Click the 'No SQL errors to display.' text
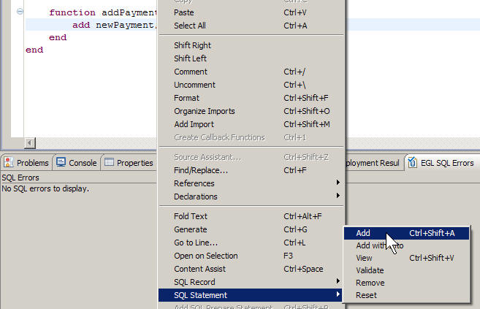The image size is (480, 309). pyautogui.click(x=45, y=188)
